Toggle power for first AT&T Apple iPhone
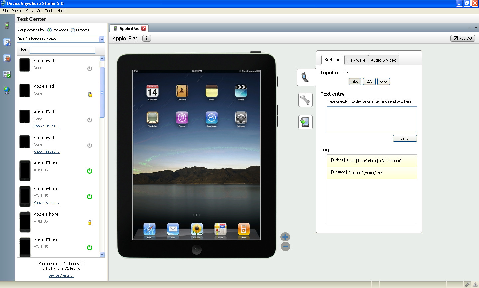The height and width of the screenshot is (288, 479). pos(90,171)
